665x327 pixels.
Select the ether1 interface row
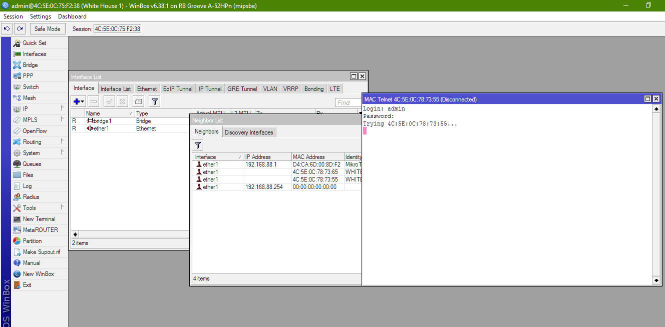(130, 128)
